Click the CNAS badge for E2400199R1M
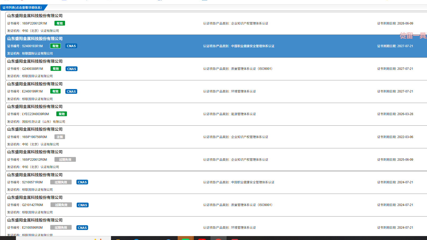 coord(71,91)
